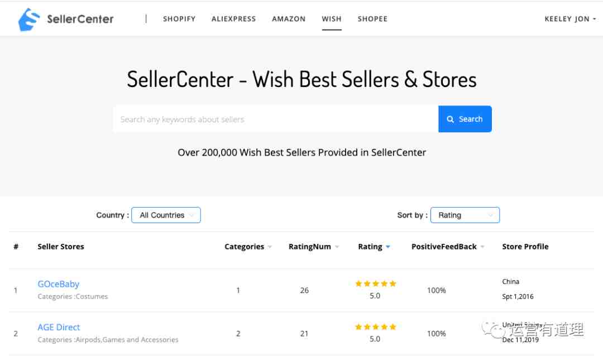Click the Rating column sort arrow
This screenshot has width=603, height=356.
pyautogui.click(x=388, y=247)
